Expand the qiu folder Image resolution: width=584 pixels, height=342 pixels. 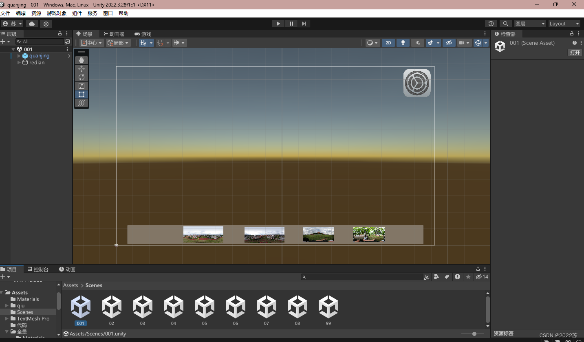[7, 305]
